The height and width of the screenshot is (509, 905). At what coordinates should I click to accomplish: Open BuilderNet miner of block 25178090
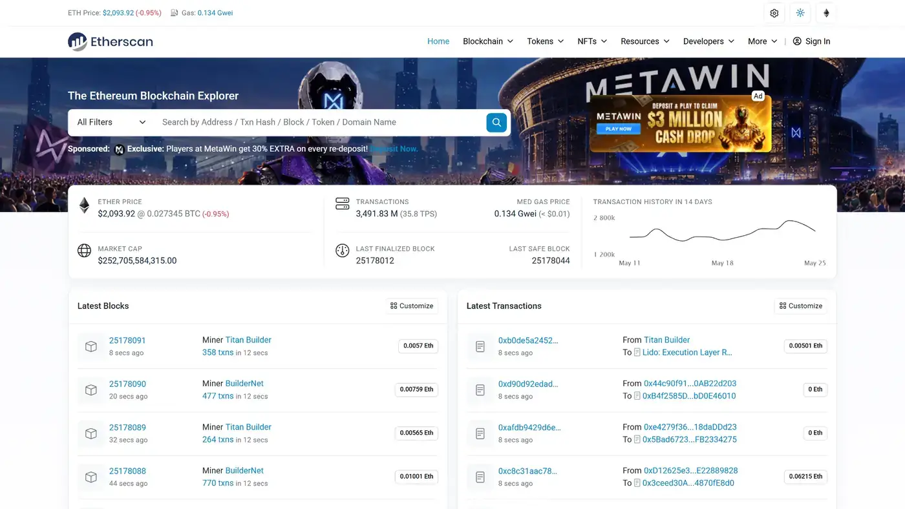pos(244,384)
